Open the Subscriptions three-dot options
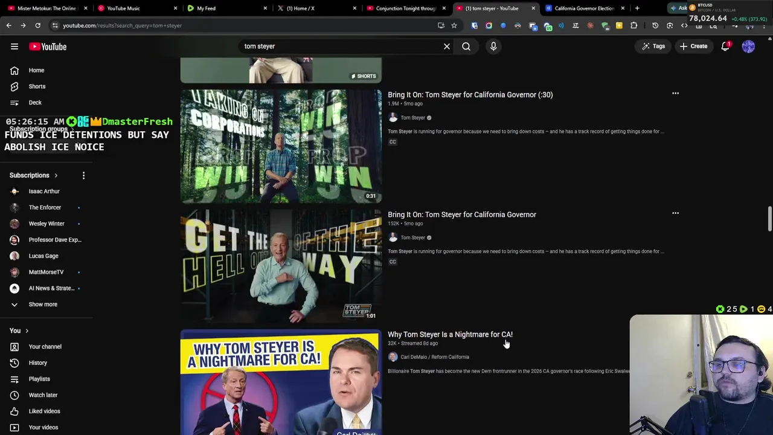773x435 pixels. [x=83, y=175]
